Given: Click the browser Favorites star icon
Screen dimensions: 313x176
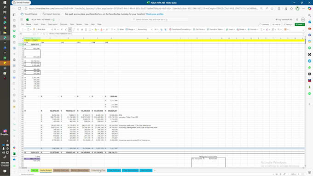Looking at the screenshot, I should coord(272,9).
